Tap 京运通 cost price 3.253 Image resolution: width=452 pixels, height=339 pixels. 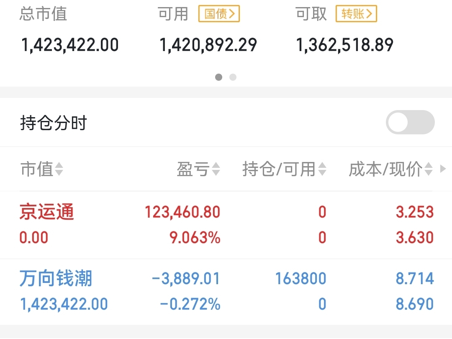[414, 212]
